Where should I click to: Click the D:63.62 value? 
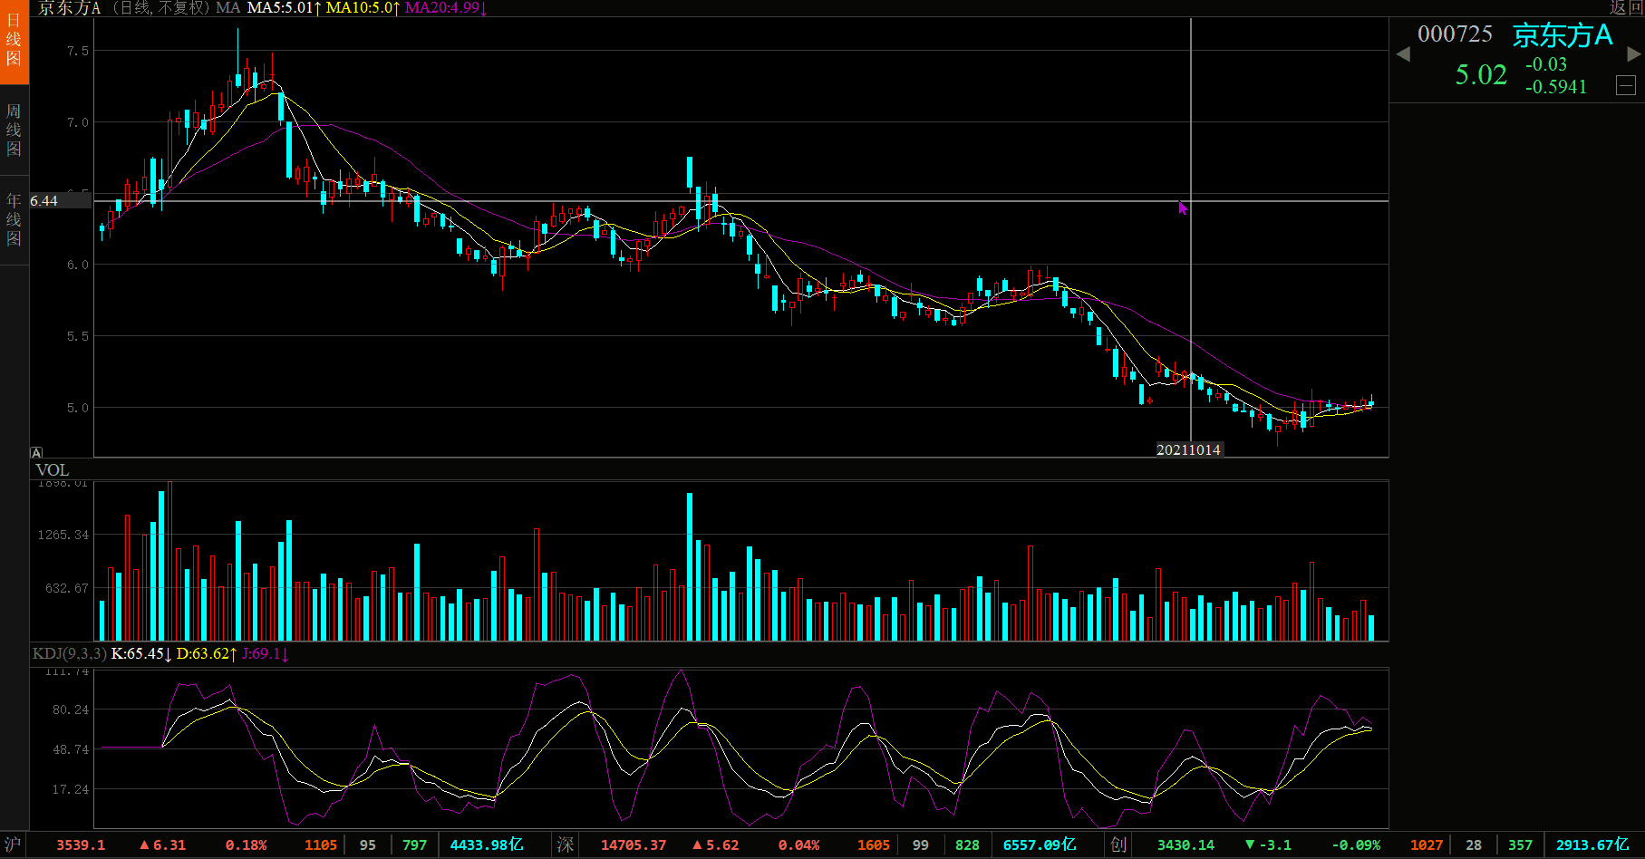[x=206, y=653]
